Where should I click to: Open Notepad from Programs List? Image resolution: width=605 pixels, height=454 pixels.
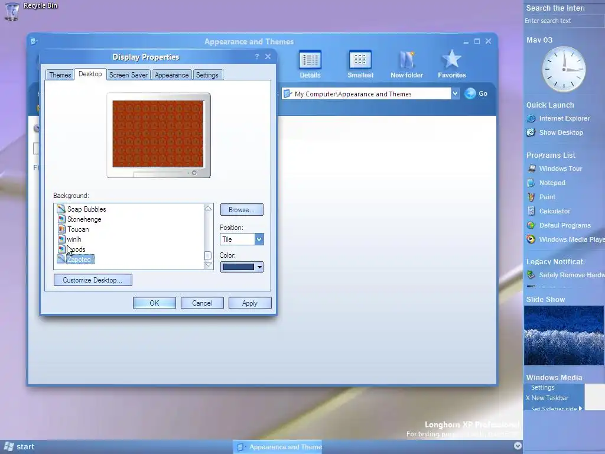click(546, 183)
